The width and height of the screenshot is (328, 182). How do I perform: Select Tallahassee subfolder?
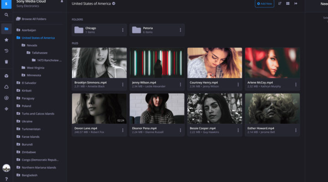[37, 53]
